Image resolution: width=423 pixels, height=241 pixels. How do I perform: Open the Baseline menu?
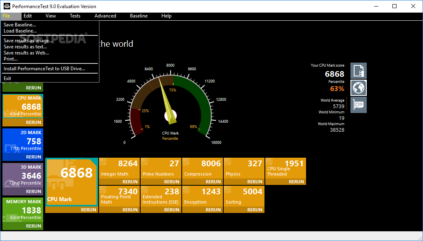tap(139, 16)
